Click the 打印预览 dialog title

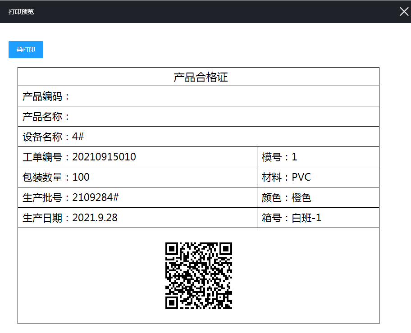[21, 12]
